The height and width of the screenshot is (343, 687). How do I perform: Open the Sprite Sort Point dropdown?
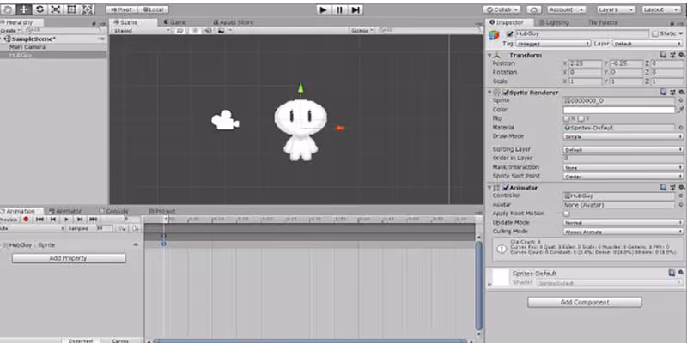(x=623, y=177)
